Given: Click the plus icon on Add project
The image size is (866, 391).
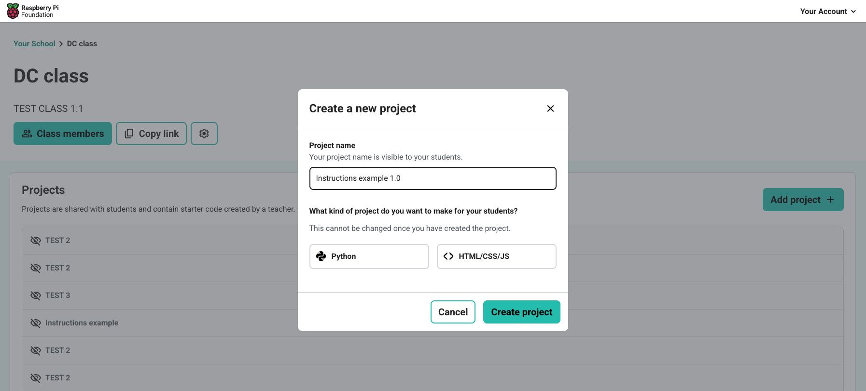Looking at the screenshot, I should coord(830,200).
